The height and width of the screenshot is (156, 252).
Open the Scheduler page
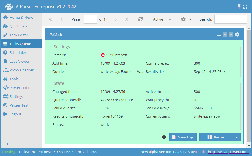coord(18,52)
